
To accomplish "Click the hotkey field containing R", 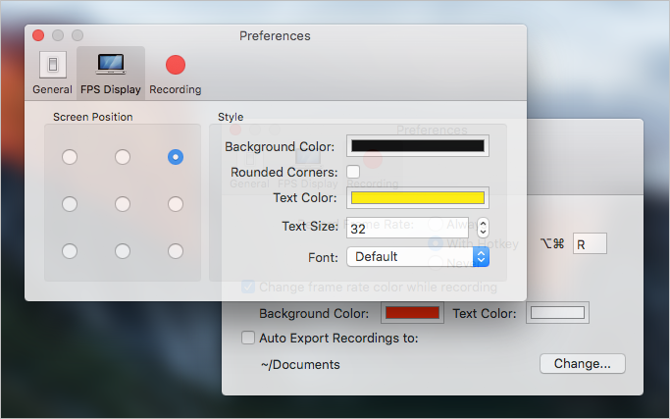I will [x=590, y=243].
